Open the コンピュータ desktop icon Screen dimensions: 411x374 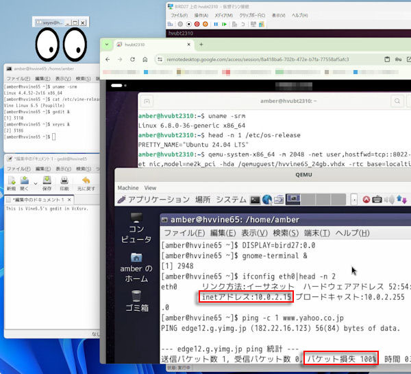click(x=136, y=228)
